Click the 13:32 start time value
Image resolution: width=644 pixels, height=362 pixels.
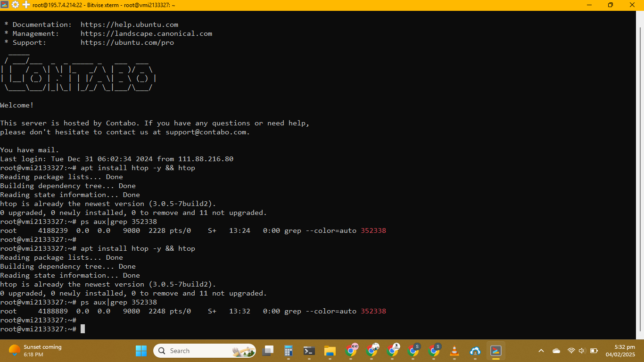click(239, 311)
